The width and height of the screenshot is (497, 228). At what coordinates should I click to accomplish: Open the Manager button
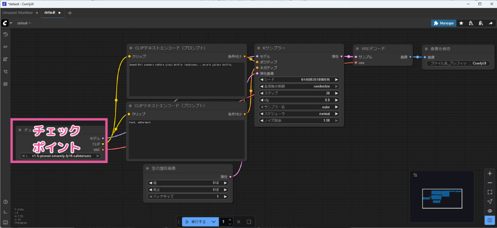444,23
